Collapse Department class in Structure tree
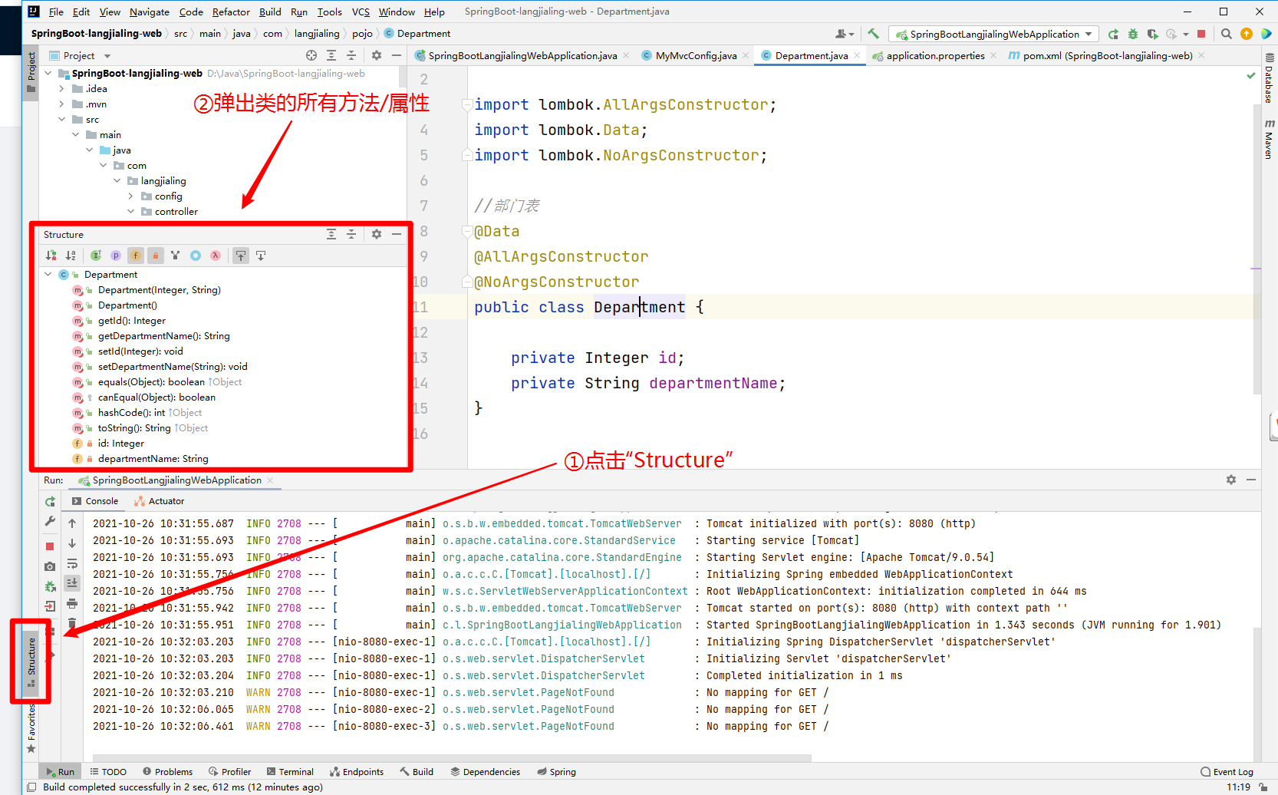 (x=48, y=274)
